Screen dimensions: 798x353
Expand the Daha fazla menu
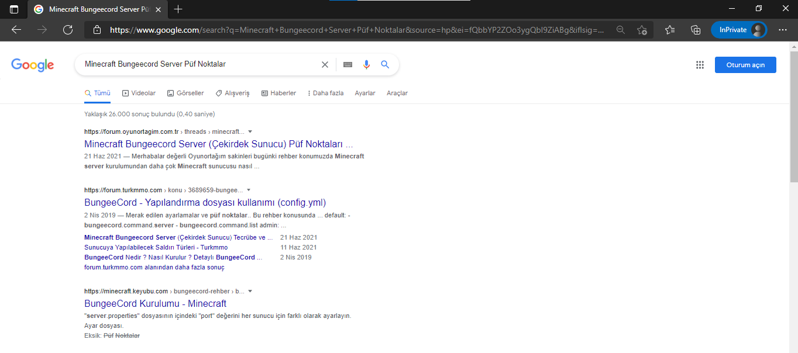point(325,93)
